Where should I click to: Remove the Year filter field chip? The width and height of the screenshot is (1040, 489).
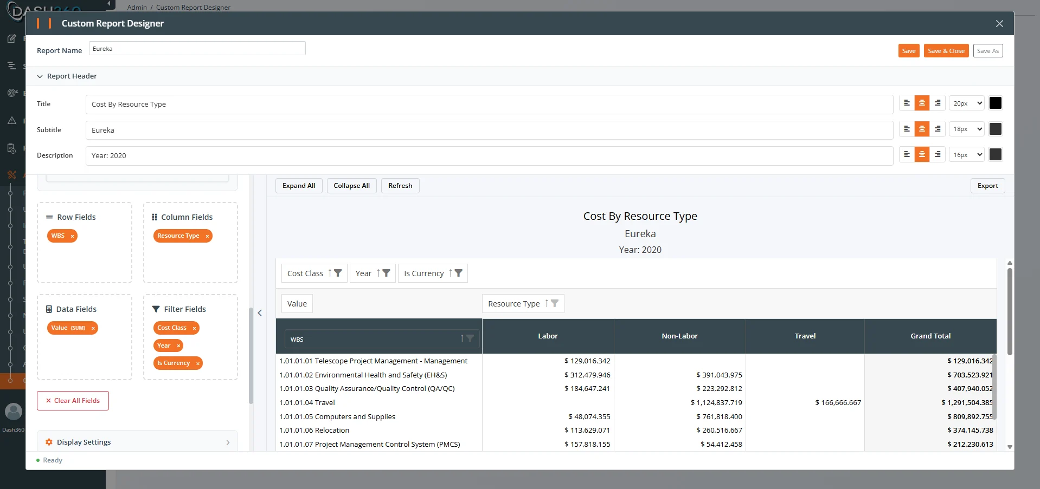pyautogui.click(x=178, y=345)
